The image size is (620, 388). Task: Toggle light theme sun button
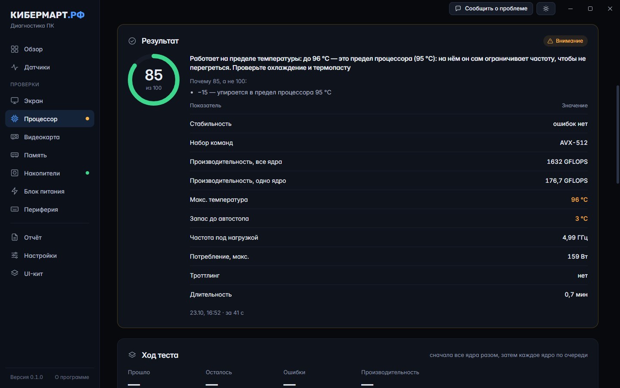tap(546, 9)
